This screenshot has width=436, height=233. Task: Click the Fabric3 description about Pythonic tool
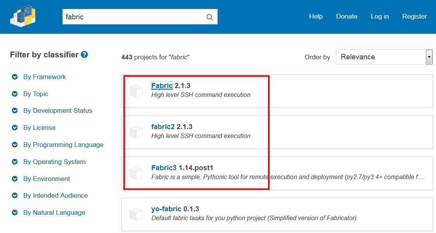coord(287,177)
